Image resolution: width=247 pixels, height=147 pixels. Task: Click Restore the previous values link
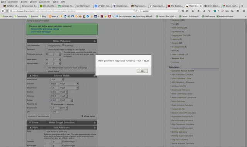45,29
